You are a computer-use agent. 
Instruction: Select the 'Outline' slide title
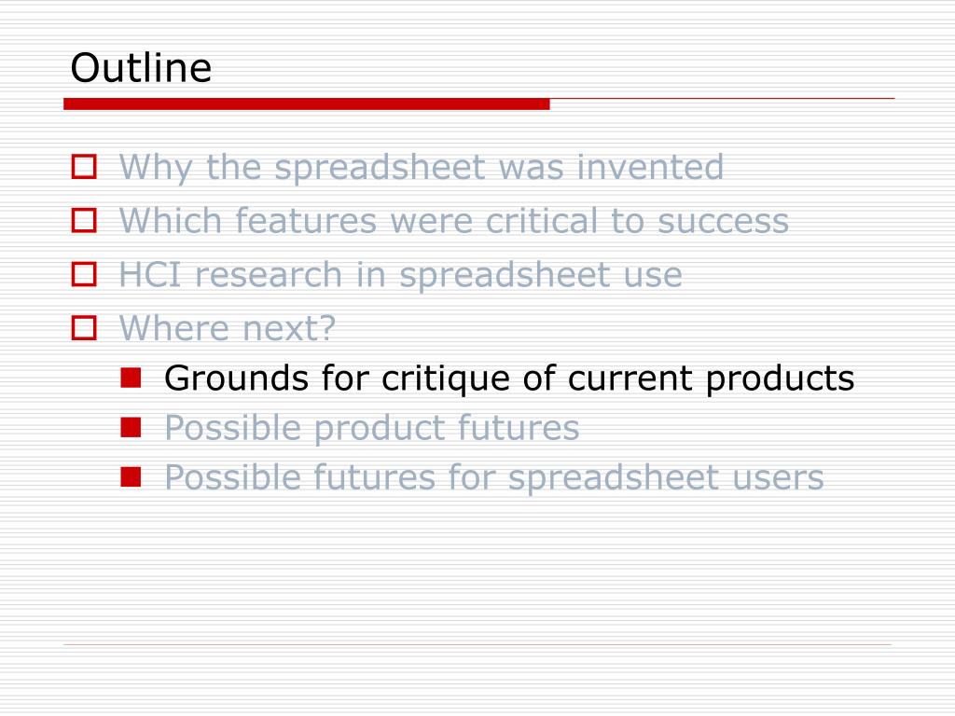click(142, 67)
